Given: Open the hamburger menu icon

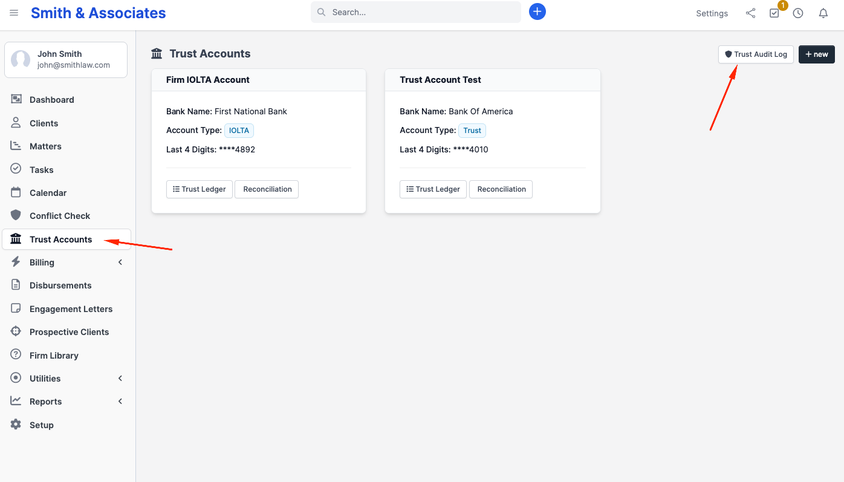Looking at the screenshot, I should pyautogui.click(x=14, y=13).
